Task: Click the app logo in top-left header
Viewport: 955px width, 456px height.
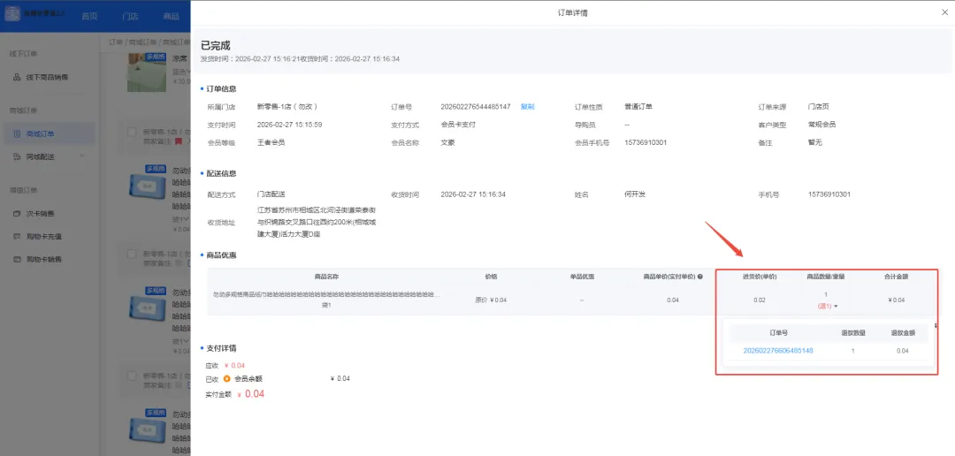Action: pyautogui.click(x=12, y=14)
